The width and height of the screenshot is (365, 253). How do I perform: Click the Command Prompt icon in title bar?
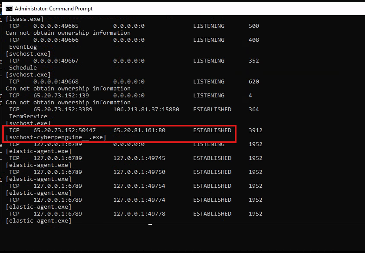click(9, 9)
